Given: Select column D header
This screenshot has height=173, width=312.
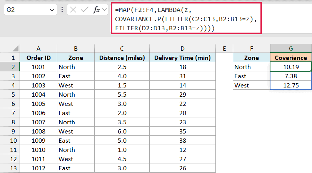Looking at the screenshot, I should (182, 49).
